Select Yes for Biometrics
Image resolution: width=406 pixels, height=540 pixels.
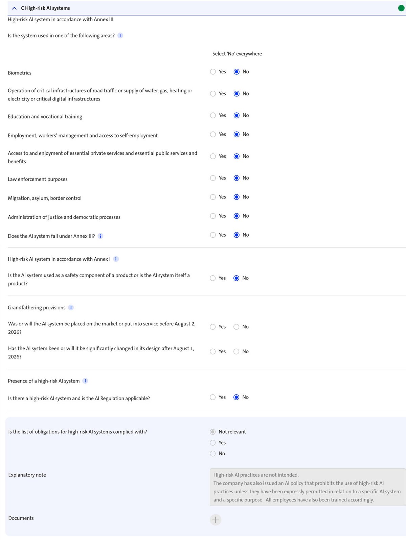213,72
